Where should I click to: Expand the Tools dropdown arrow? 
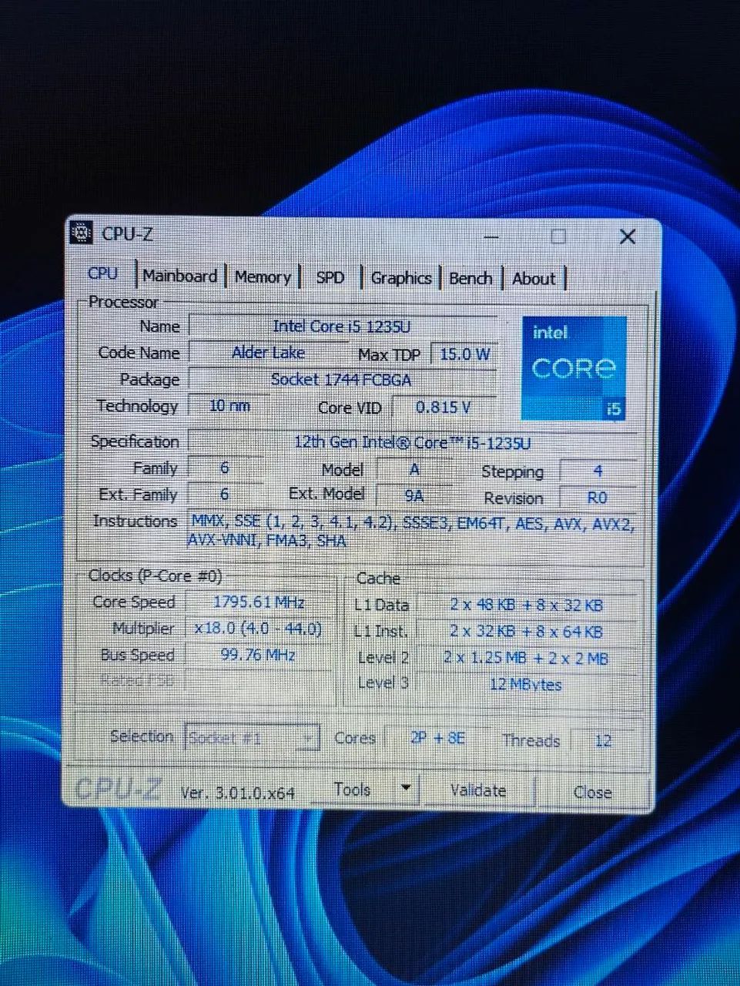[x=406, y=790]
